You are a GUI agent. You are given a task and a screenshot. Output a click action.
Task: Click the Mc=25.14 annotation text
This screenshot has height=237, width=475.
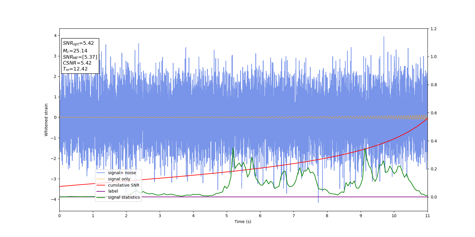75,51
